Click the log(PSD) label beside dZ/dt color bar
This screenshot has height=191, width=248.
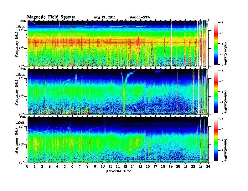tap(226, 149)
